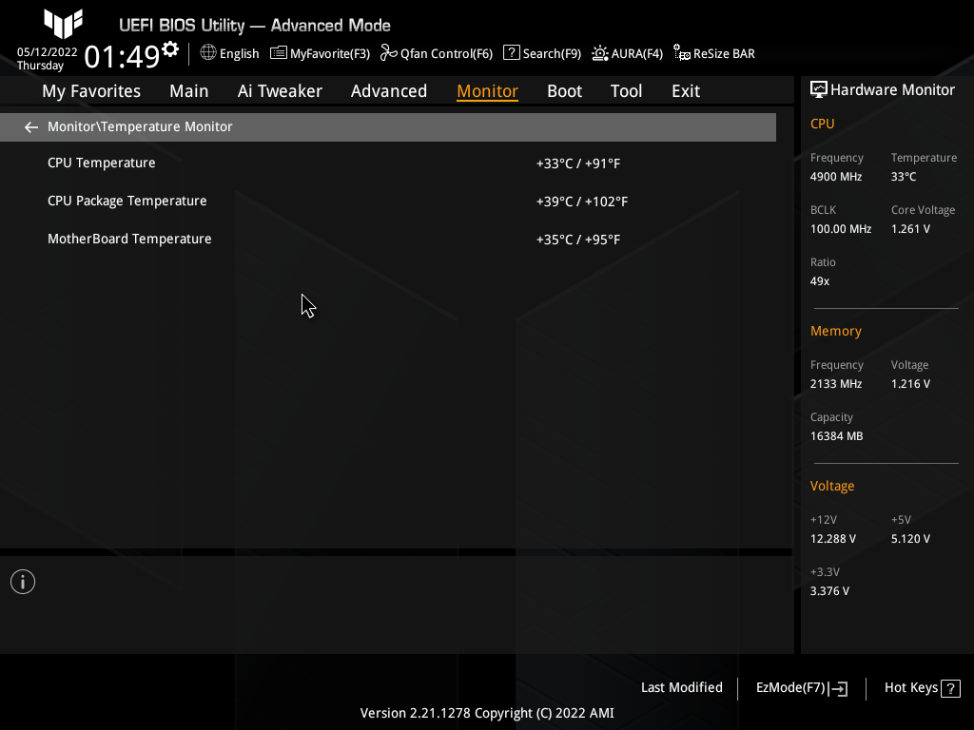Click AURA(F4) label

coord(637,54)
